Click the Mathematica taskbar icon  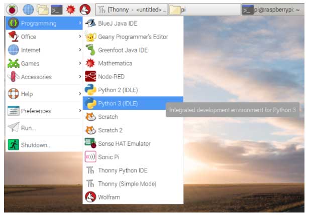[x=71, y=9]
